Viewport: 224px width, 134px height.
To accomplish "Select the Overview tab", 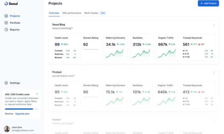I will (x=54, y=13).
